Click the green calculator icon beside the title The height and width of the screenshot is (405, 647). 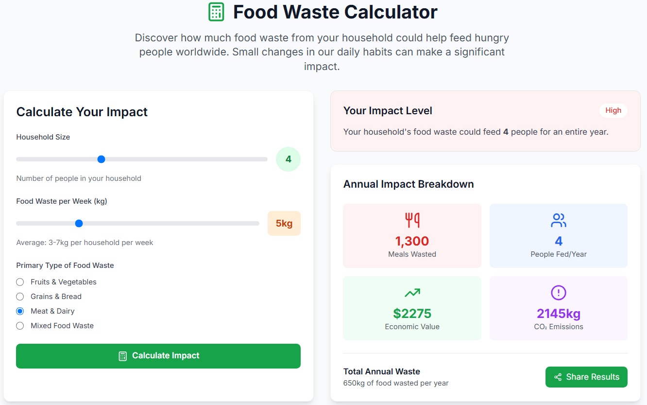(216, 12)
